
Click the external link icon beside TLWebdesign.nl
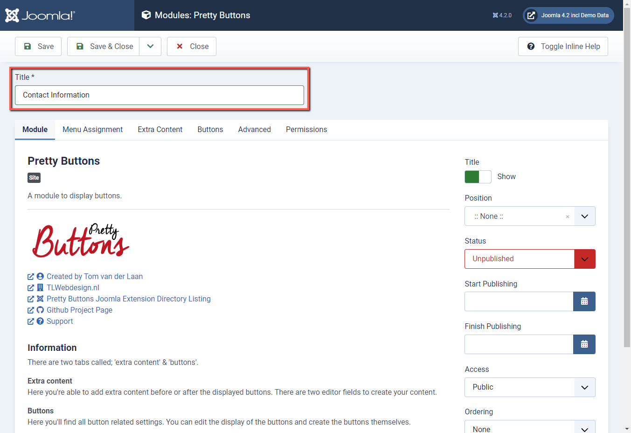30,287
